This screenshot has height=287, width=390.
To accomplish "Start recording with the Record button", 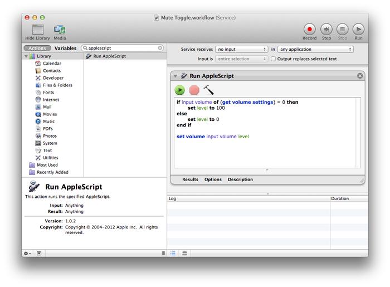I will [309, 30].
